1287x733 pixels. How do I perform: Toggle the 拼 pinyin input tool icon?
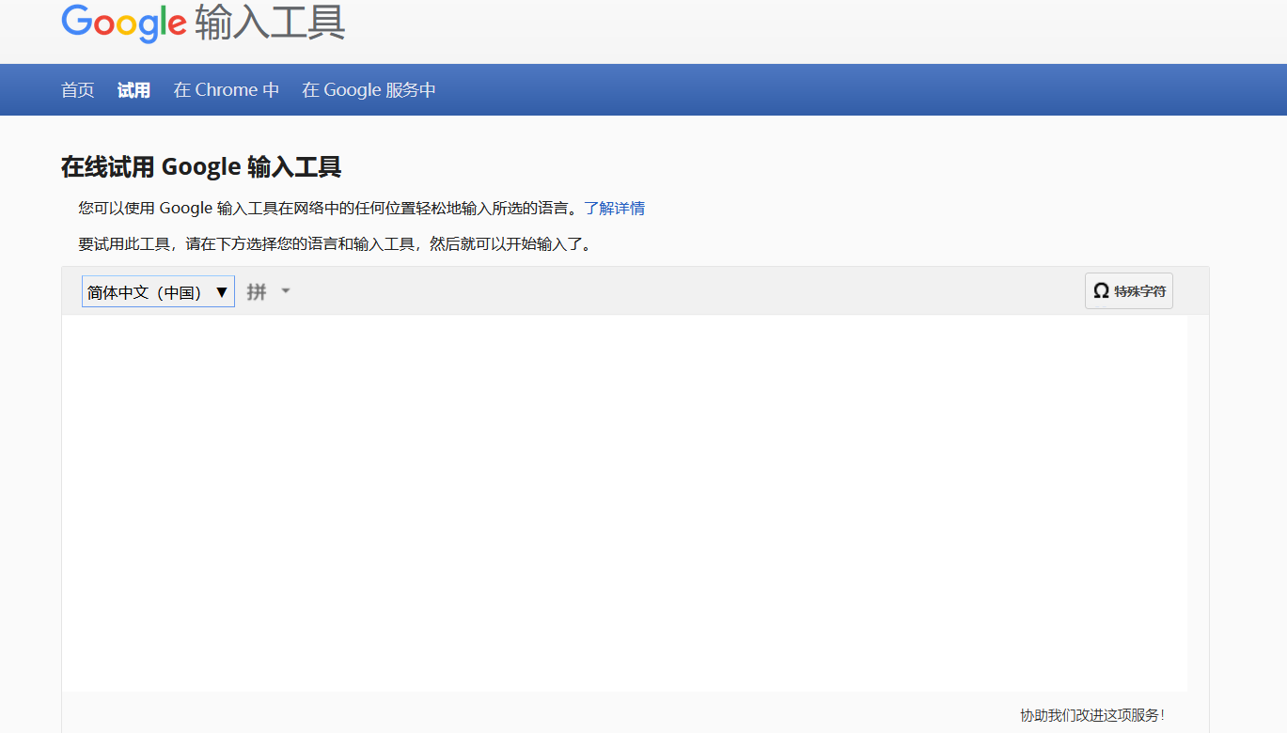point(257,291)
